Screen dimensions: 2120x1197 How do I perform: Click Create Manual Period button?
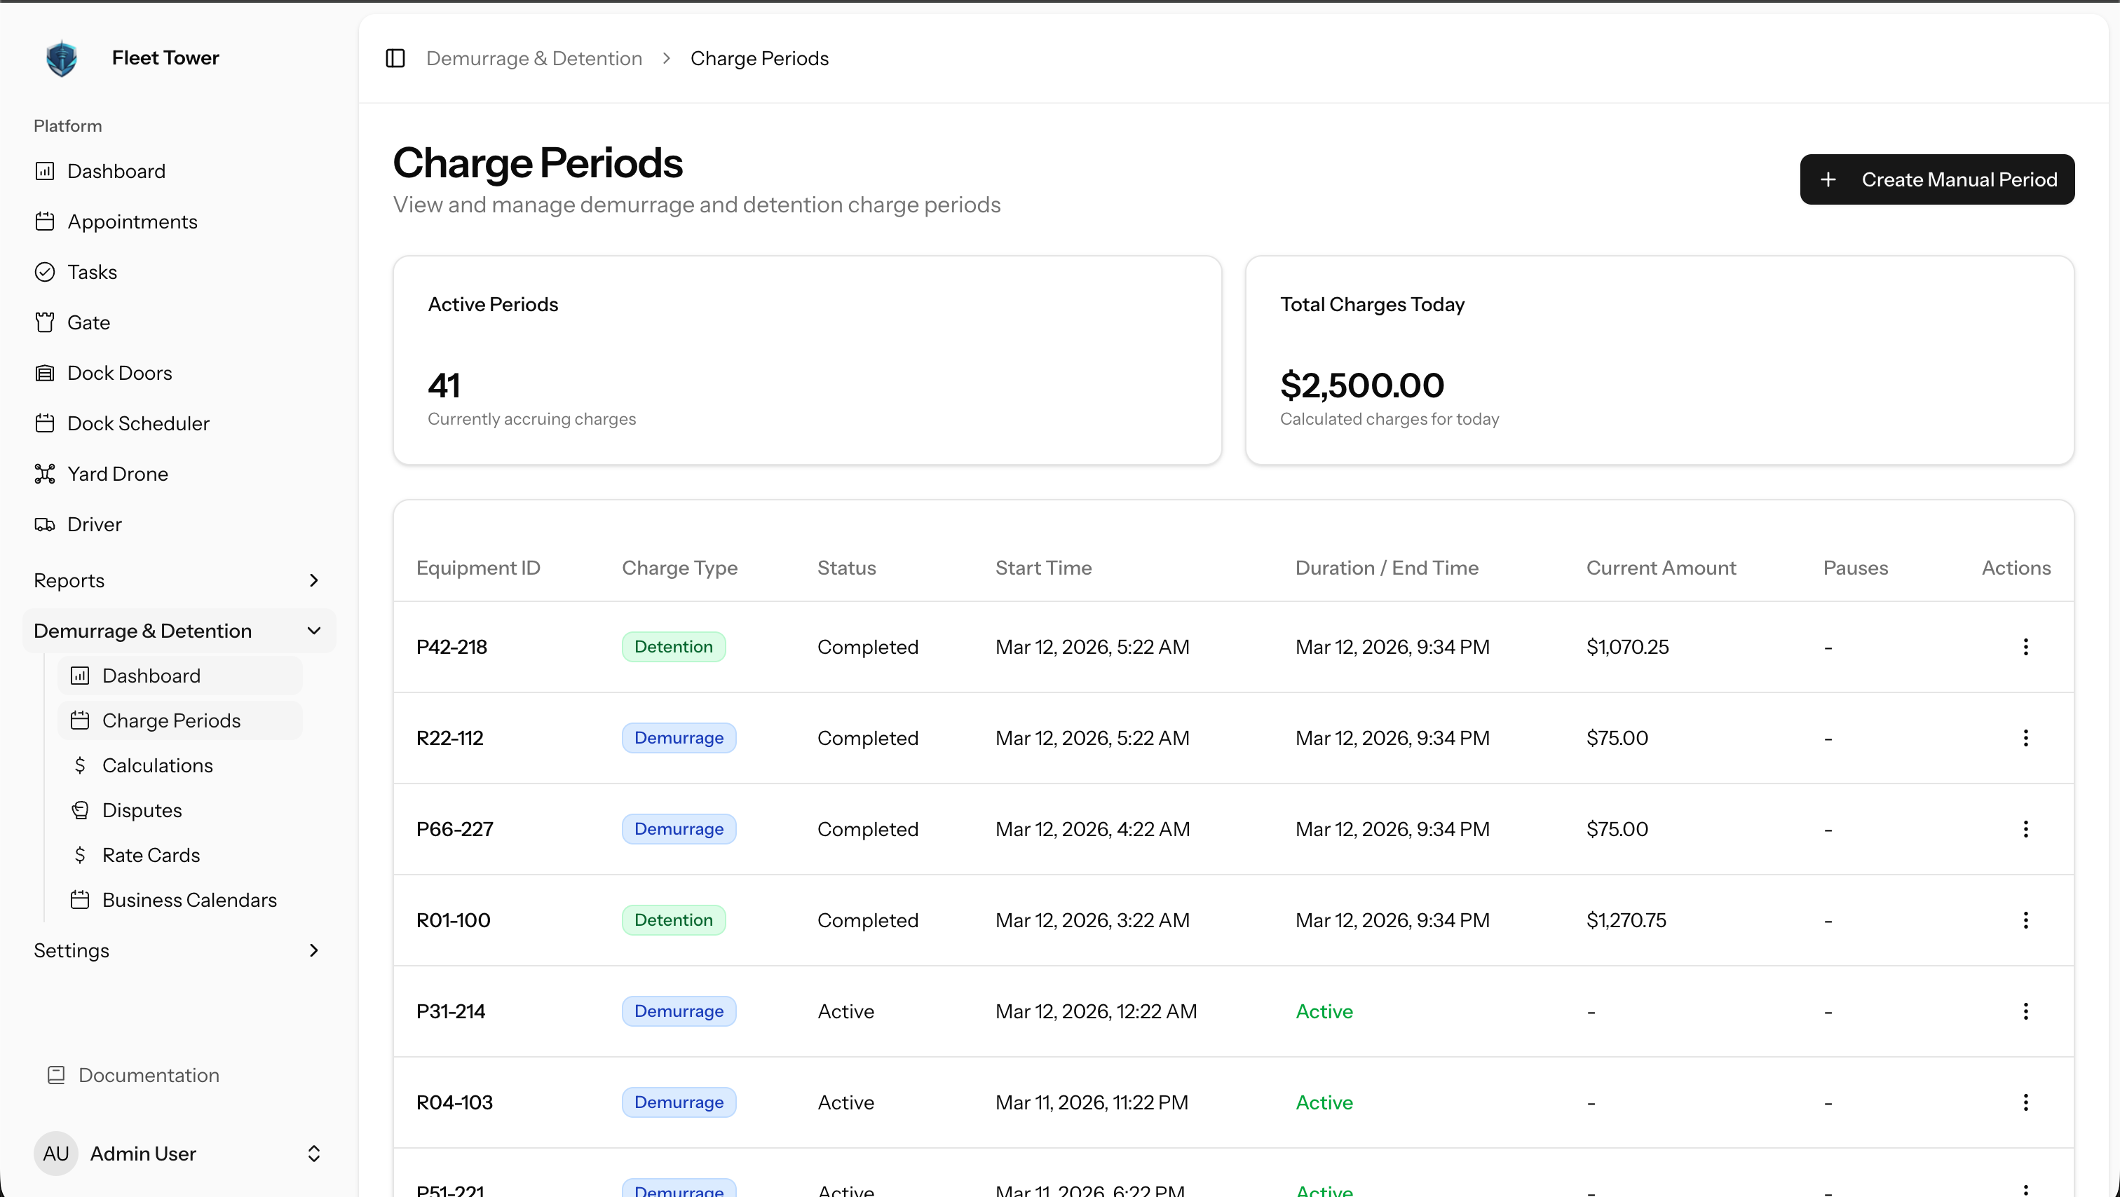pyautogui.click(x=1936, y=179)
